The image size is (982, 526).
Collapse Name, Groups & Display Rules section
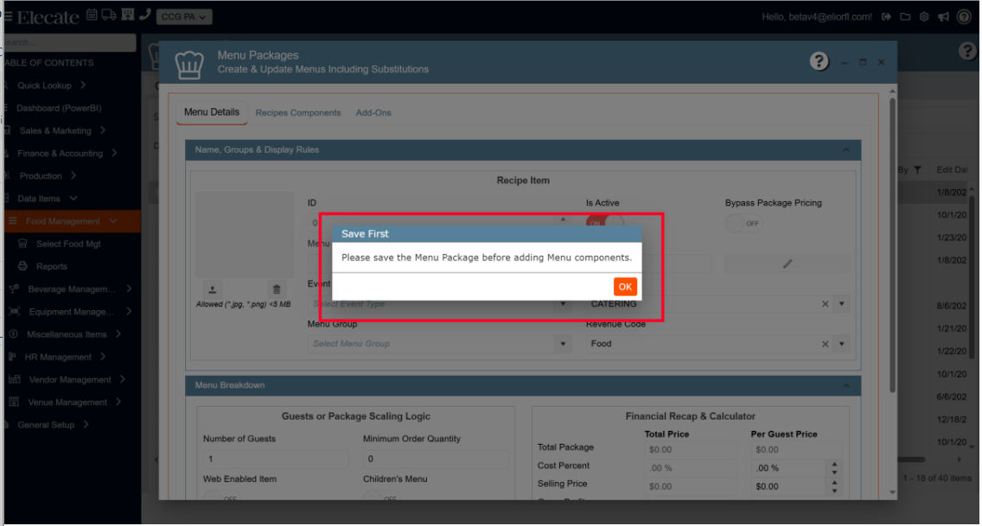(846, 149)
